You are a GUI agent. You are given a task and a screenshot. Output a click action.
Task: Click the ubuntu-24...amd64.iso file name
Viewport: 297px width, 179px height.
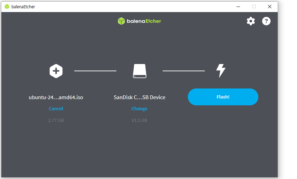(x=56, y=97)
